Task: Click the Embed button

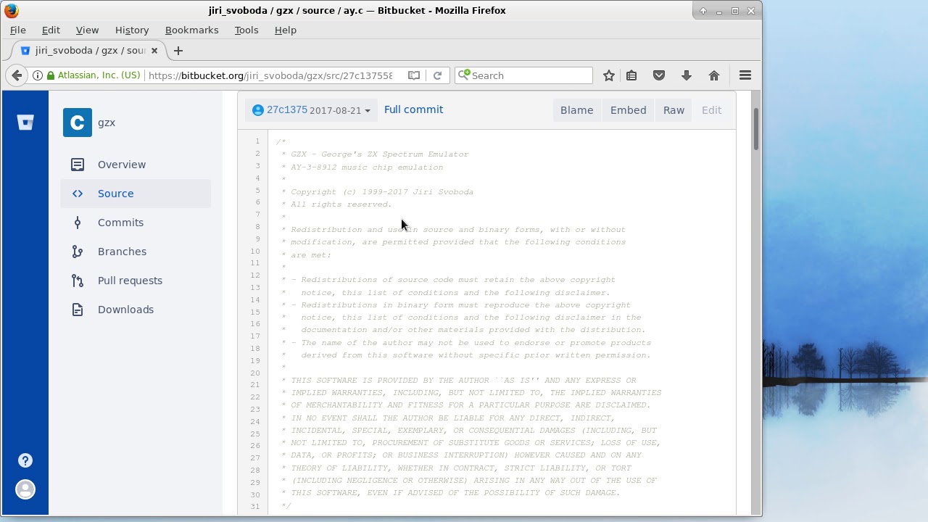Action: click(x=628, y=110)
